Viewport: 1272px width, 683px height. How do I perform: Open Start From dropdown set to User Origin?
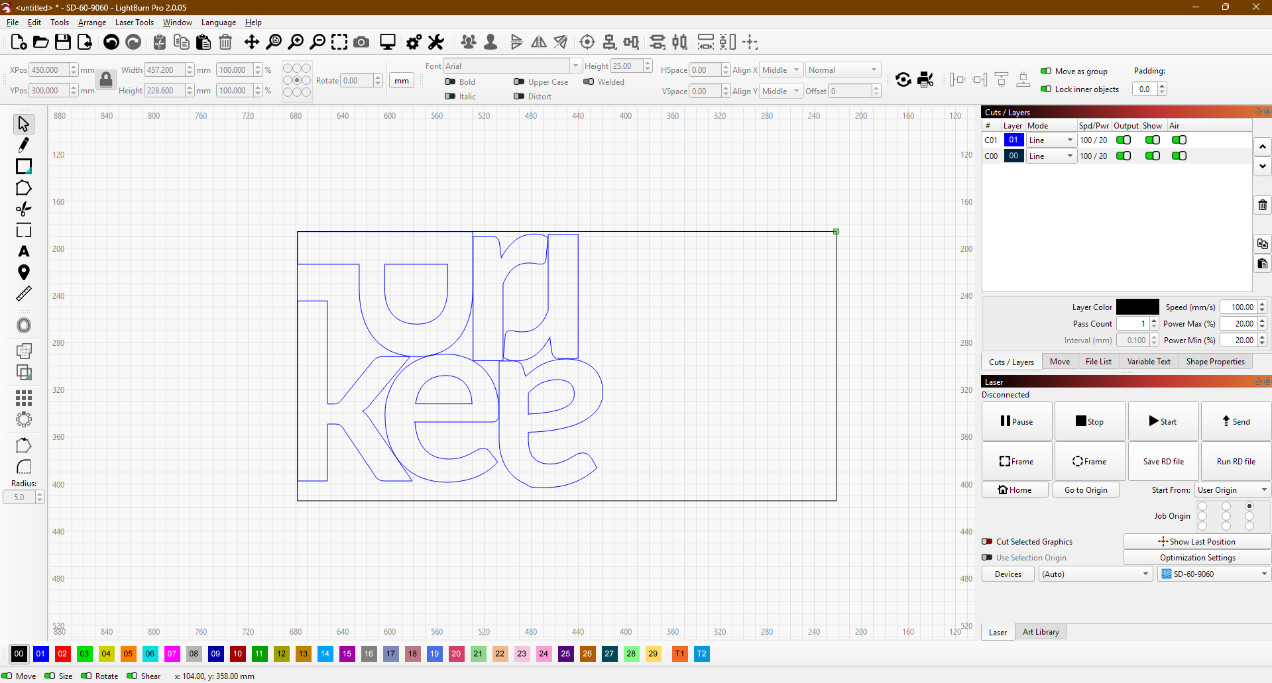point(1232,490)
